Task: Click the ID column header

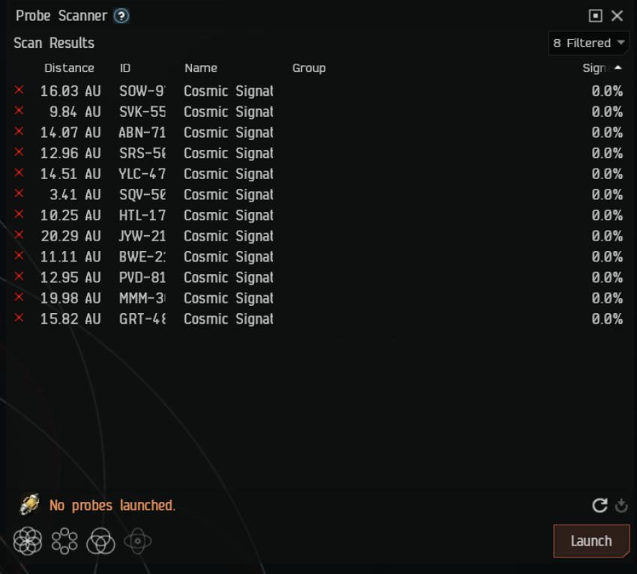Action: pyautogui.click(x=125, y=68)
